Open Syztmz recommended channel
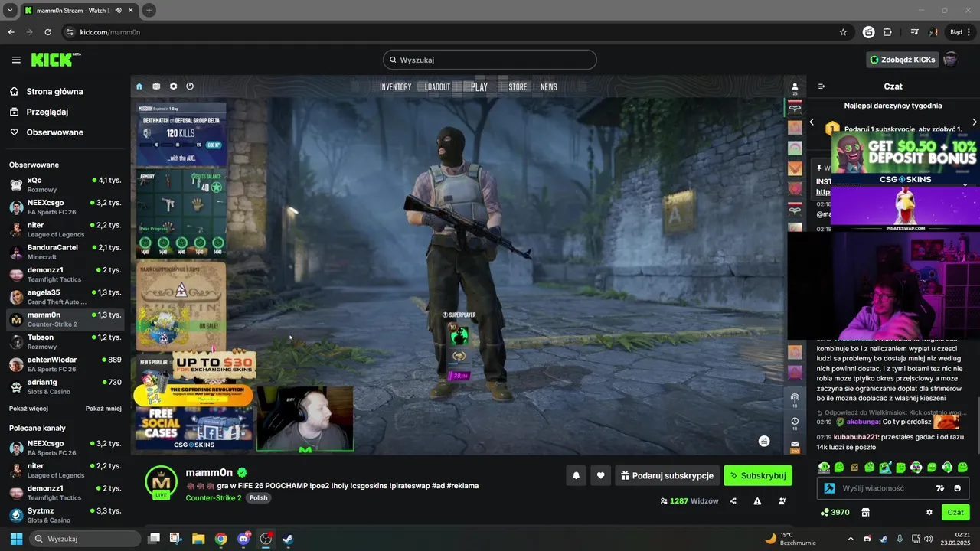The image size is (980, 551). tap(64, 515)
